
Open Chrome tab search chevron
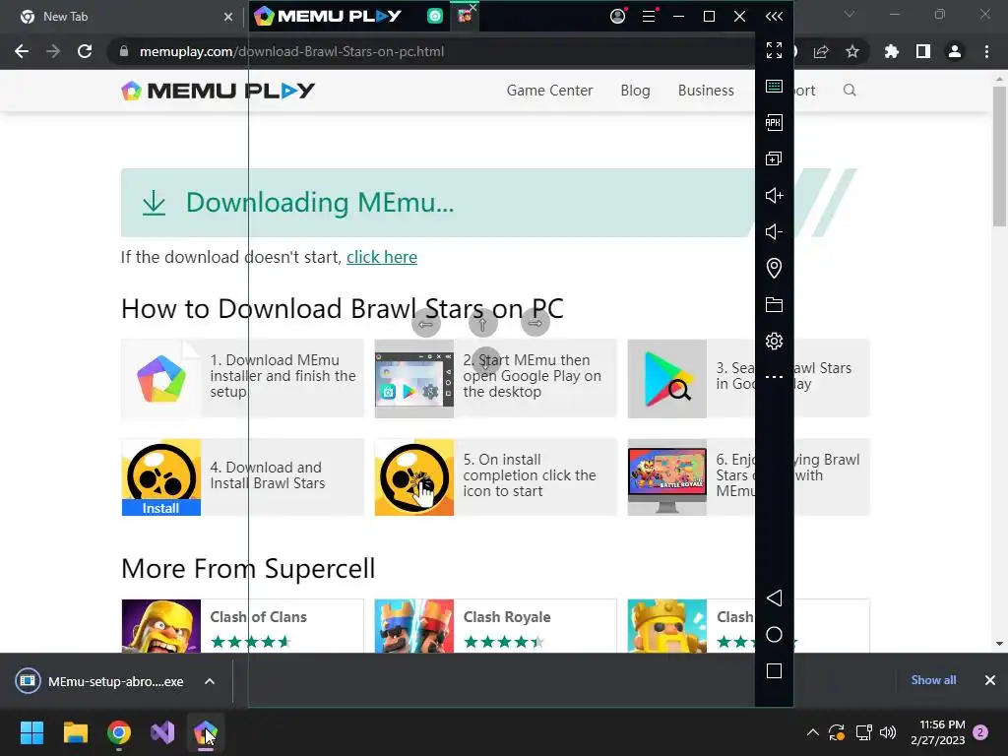[x=850, y=14]
